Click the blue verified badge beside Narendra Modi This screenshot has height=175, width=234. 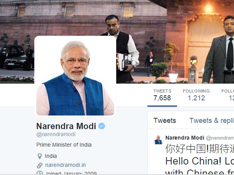tap(102, 126)
